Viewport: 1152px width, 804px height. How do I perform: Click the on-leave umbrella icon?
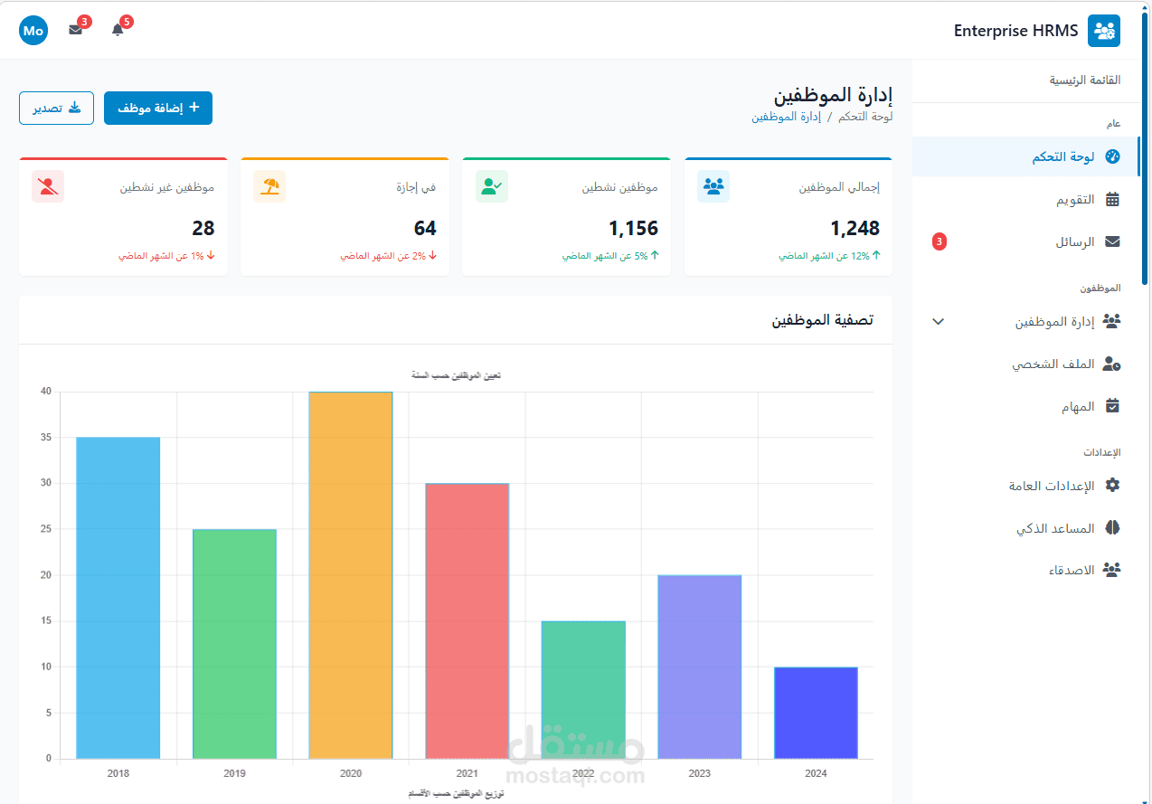(x=269, y=186)
